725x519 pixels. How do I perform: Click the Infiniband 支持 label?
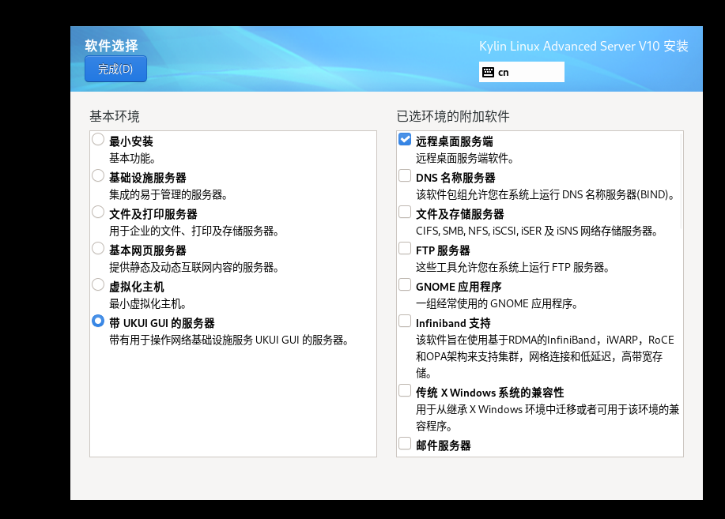tap(453, 323)
